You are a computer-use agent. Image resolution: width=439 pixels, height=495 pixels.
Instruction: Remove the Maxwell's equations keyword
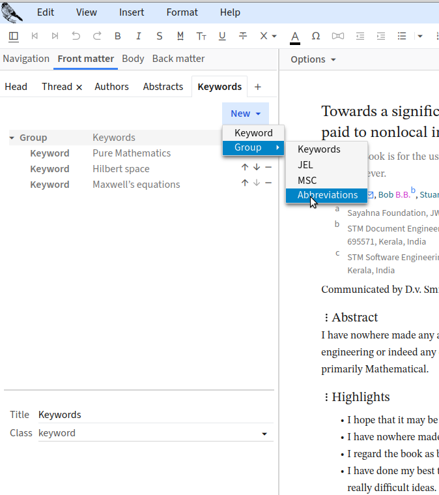pos(268,183)
